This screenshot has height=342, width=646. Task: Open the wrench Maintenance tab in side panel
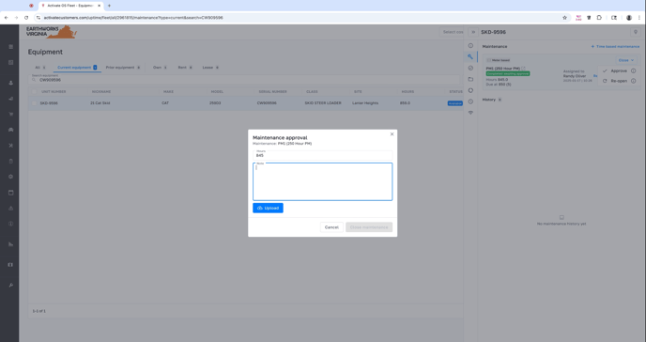[470, 57]
